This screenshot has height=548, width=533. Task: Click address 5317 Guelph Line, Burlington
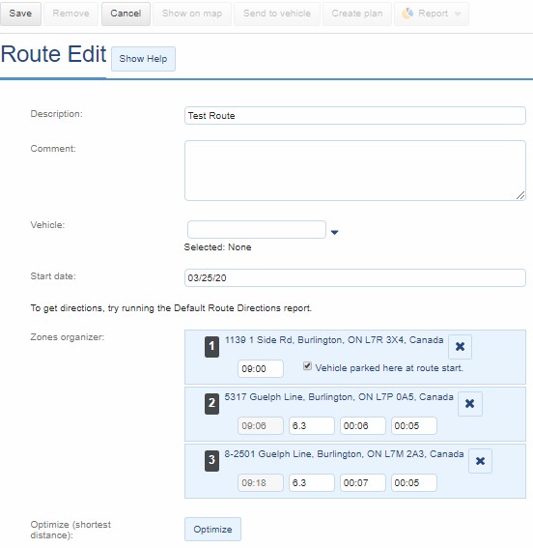coord(339,397)
